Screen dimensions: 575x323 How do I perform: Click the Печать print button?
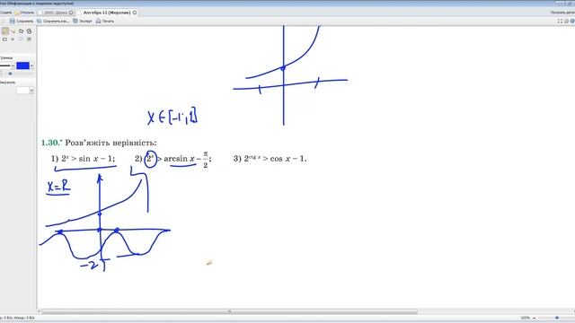click(x=105, y=22)
